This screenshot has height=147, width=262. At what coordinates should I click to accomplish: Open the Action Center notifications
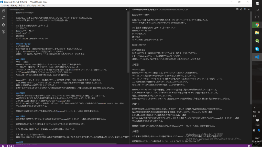(257, 120)
